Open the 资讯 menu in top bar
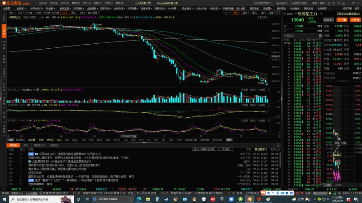Viewport: 362px width, 203px height. pyautogui.click(x=65, y=3)
